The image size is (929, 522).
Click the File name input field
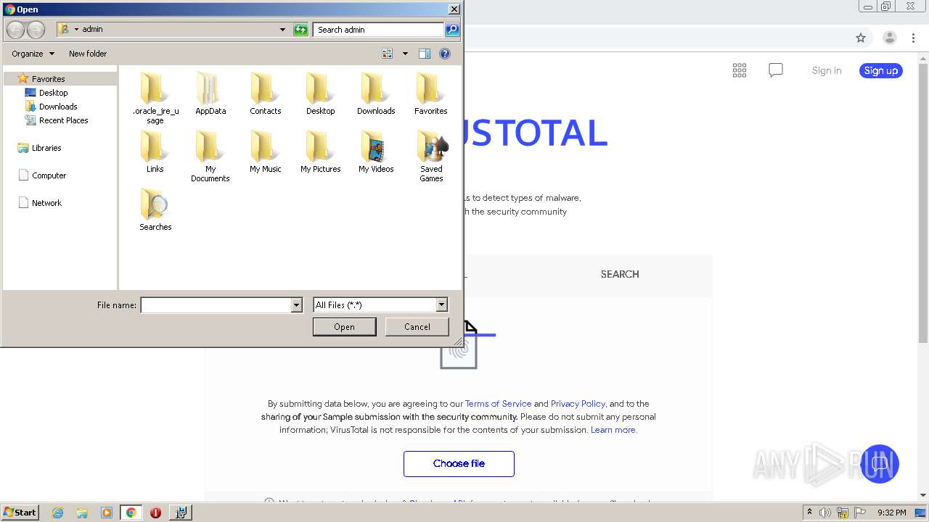[216, 305]
